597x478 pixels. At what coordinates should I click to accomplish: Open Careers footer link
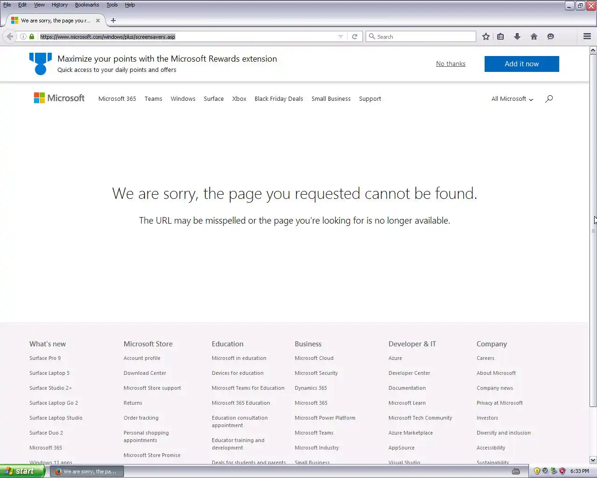click(485, 358)
